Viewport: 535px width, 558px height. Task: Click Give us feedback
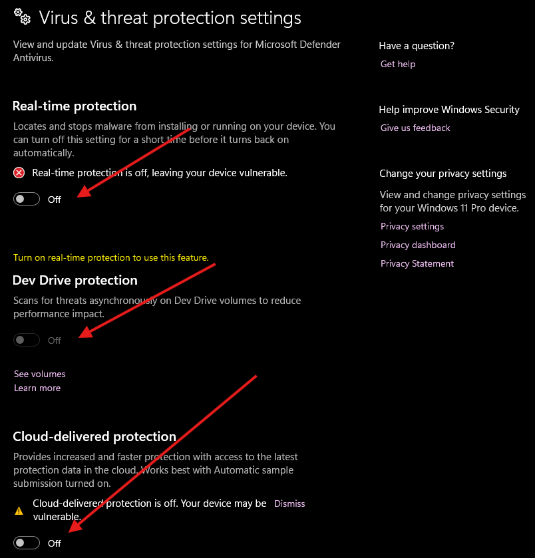click(x=415, y=128)
